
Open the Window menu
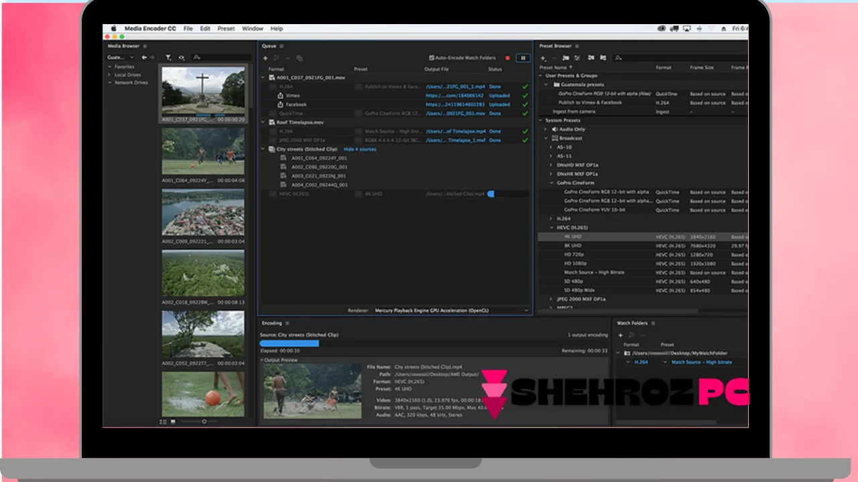(252, 29)
